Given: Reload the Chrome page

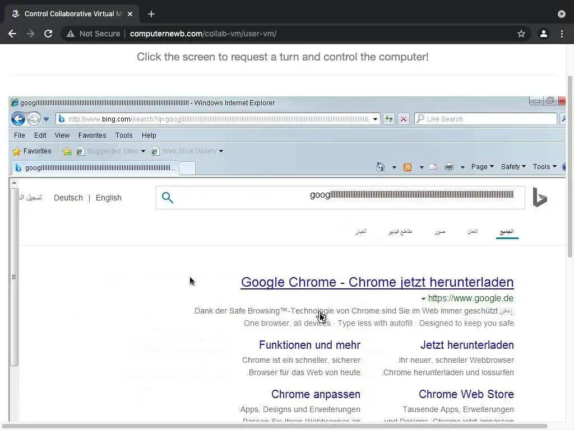Looking at the screenshot, I should 48,34.
